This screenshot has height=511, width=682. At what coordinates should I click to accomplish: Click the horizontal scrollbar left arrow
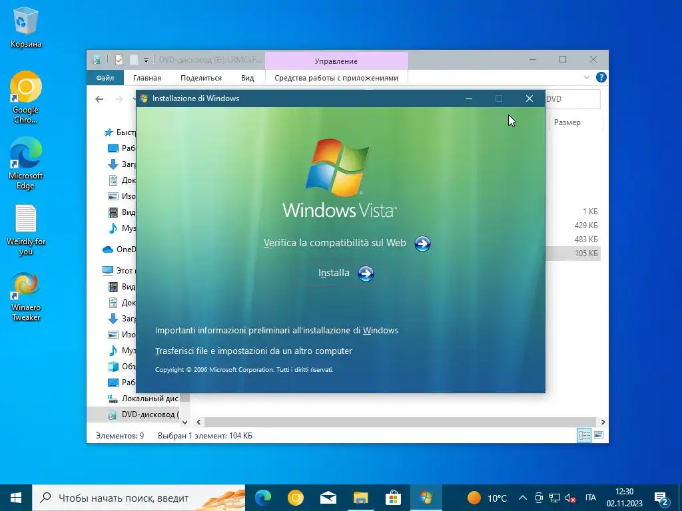click(198, 422)
